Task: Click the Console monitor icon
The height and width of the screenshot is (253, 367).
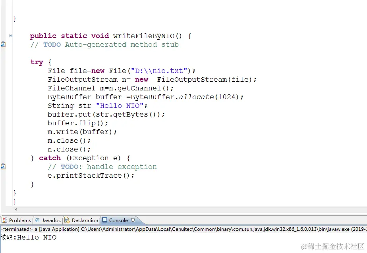Action: [104, 220]
